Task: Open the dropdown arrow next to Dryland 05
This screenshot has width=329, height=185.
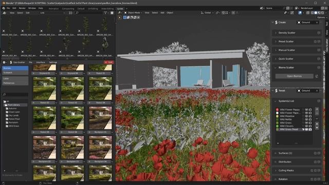Action: tap(56, 73)
